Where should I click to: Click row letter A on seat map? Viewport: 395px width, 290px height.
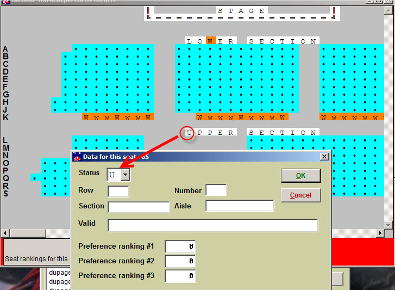pos(5,48)
